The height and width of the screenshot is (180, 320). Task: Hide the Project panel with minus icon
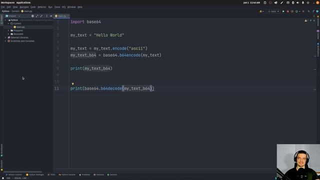pyautogui.click(x=51, y=16)
